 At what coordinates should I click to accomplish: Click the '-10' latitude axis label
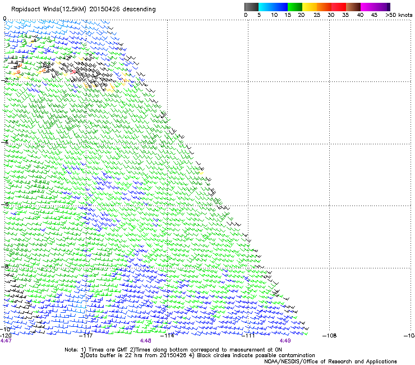(x=5, y=329)
